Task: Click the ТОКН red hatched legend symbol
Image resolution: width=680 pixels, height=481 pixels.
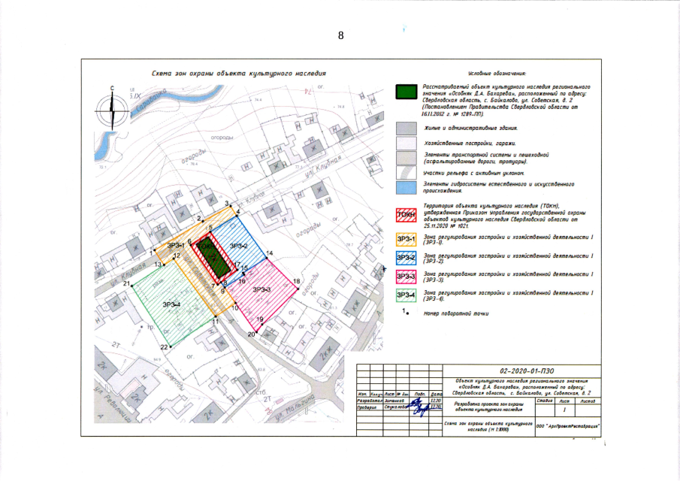Action: [x=406, y=216]
